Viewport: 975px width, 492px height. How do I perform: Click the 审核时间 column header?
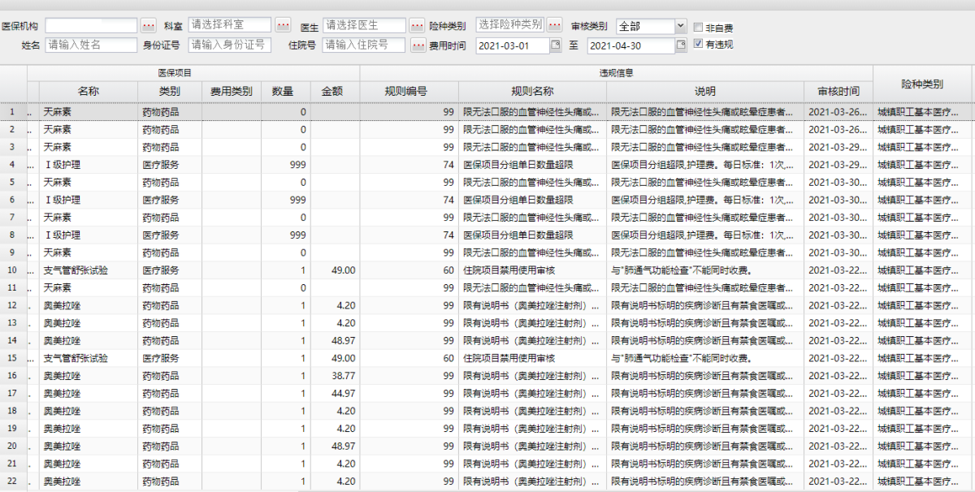point(838,92)
